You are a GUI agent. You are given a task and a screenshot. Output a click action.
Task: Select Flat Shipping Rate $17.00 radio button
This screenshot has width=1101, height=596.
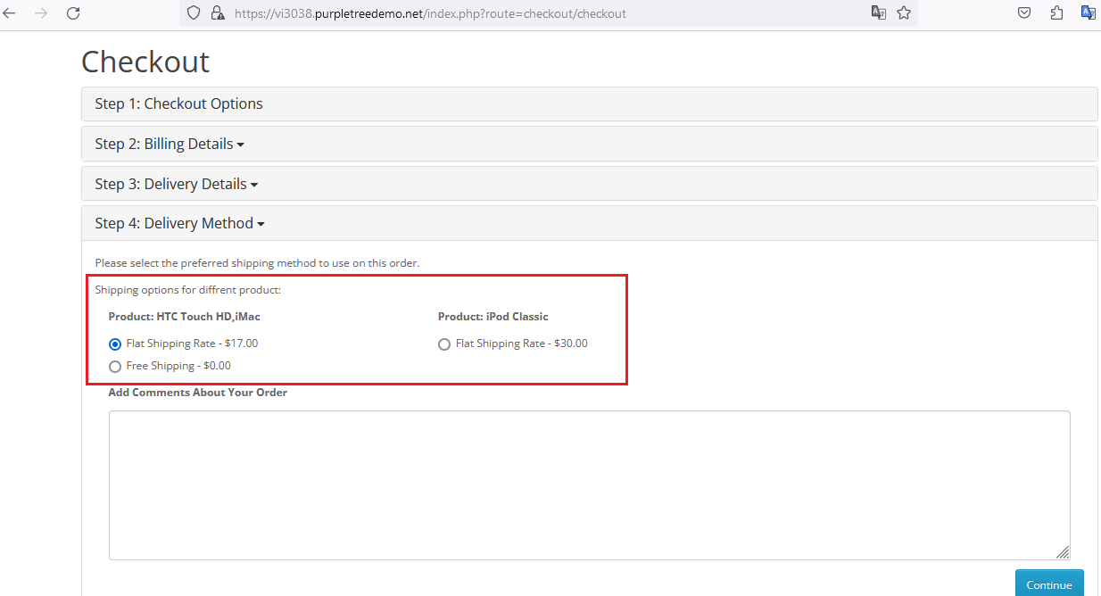click(115, 344)
